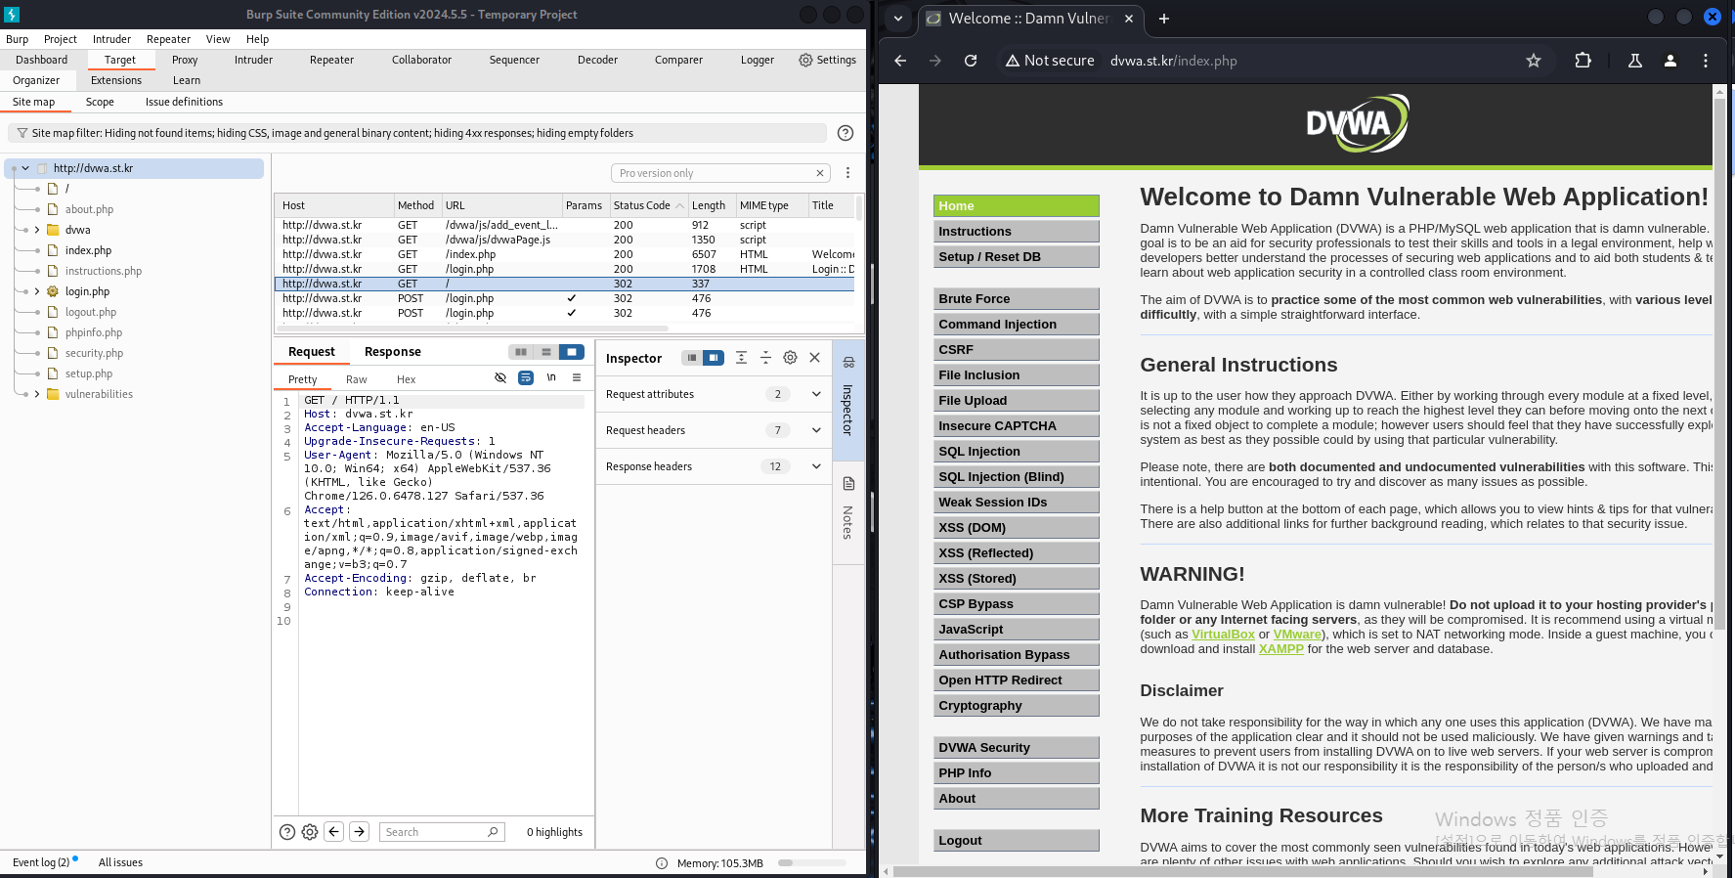Open search settings gear below request editor
1735x878 pixels.
(310, 832)
